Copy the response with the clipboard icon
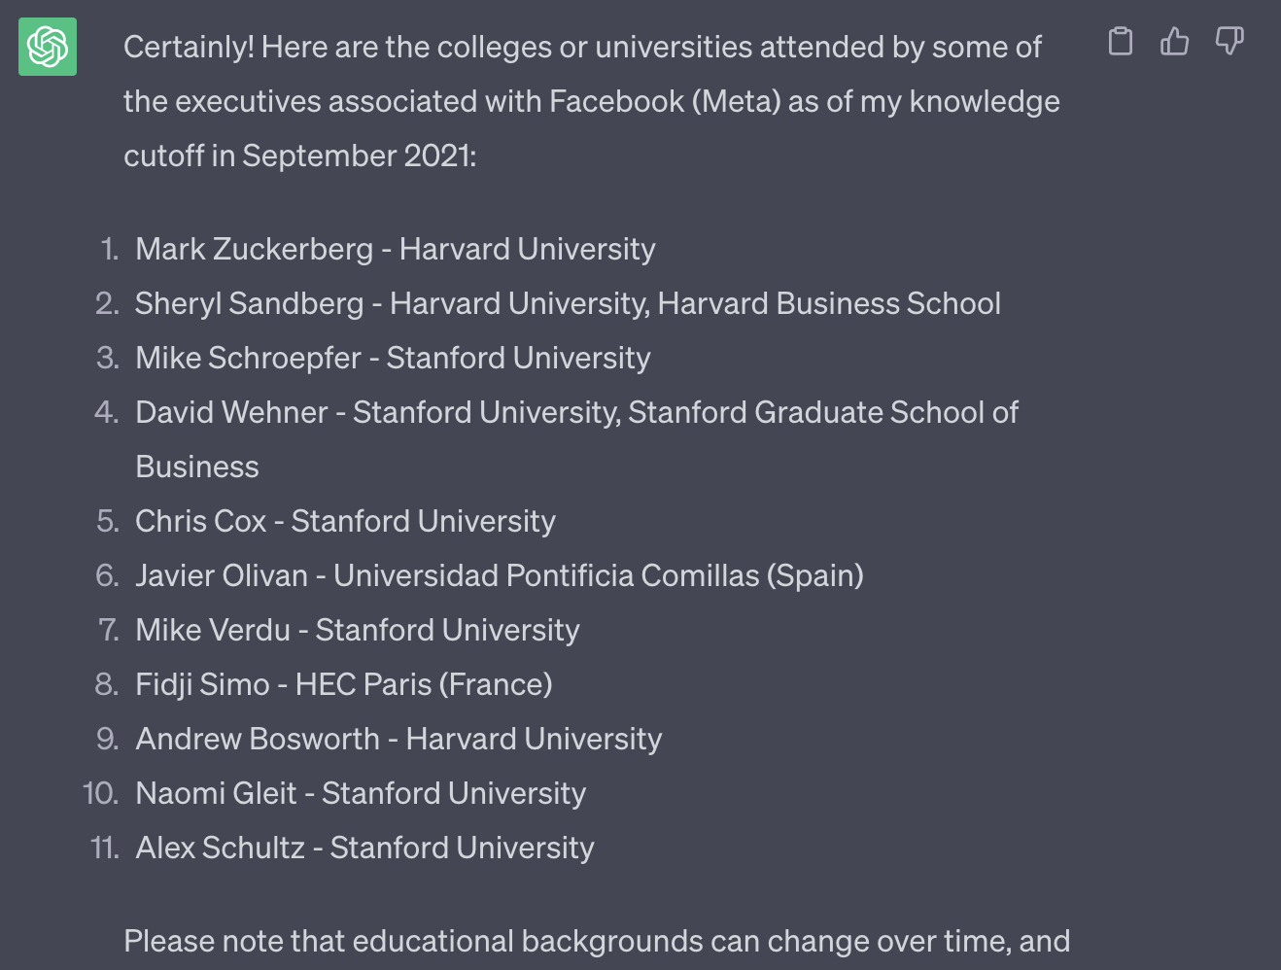The width and height of the screenshot is (1281, 970). [x=1121, y=41]
